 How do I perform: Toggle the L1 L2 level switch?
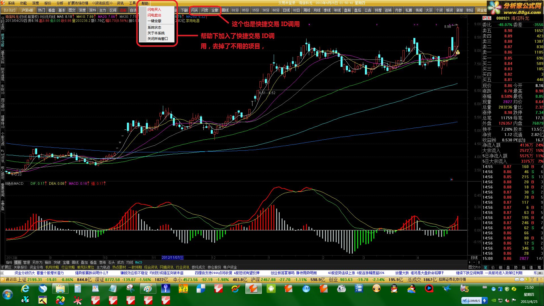click(x=10, y=10)
